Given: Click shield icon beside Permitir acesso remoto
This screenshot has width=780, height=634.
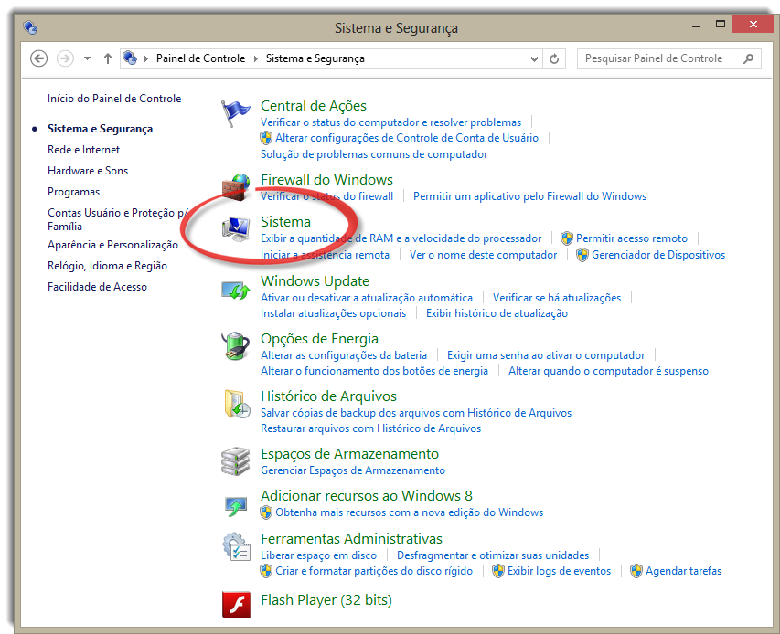Looking at the screenshot, I should coord(567,238).
